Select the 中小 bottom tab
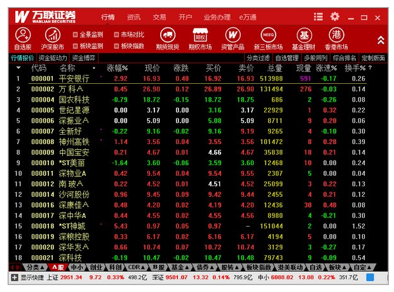 (x=77, y=267)
